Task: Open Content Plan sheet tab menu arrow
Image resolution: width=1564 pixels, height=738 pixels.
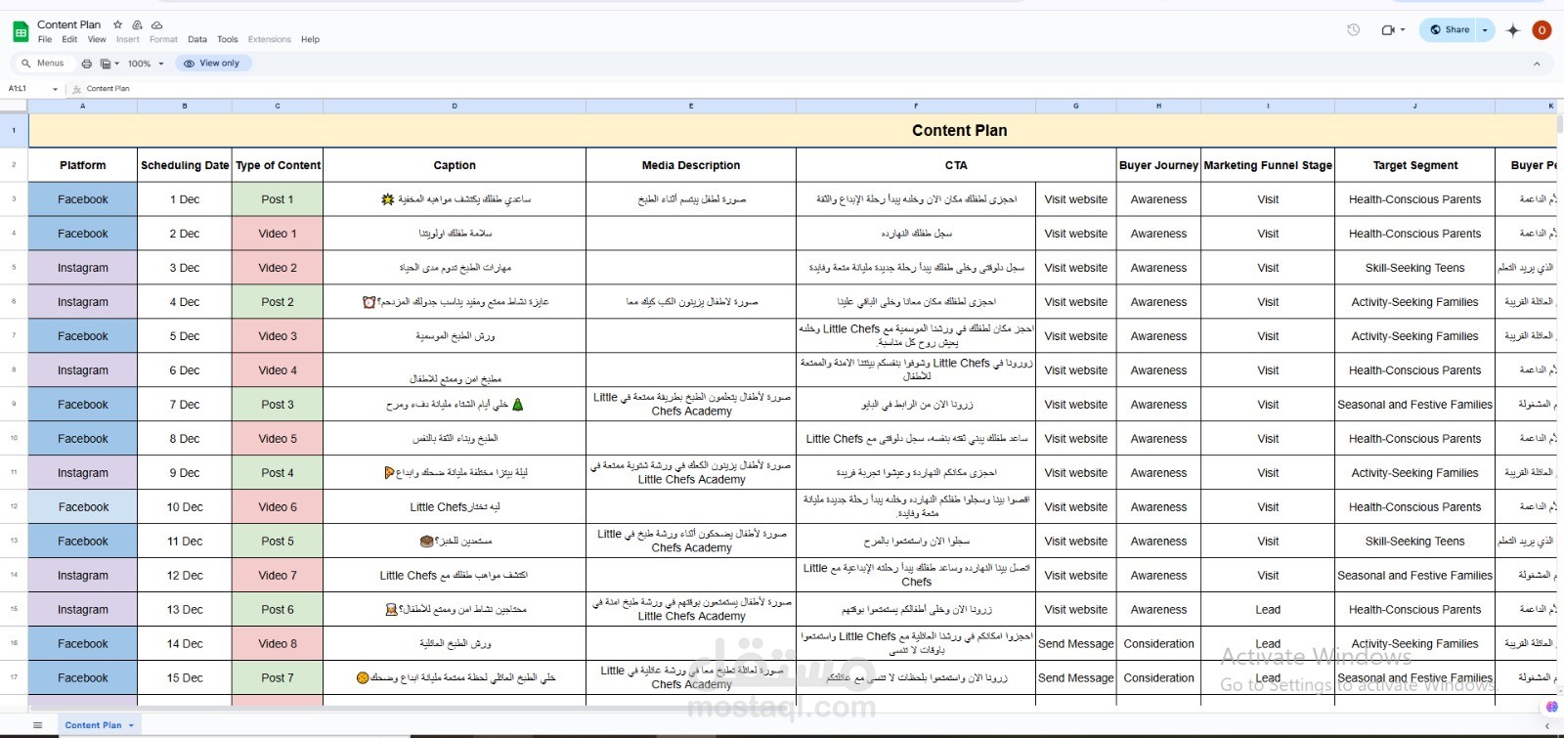Action: [x=131, y=725]
